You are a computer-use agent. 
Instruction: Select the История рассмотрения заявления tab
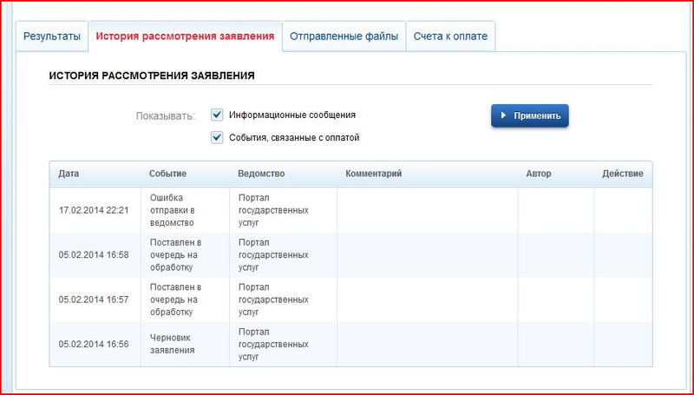pyautogui.click(x=185, y=36)
